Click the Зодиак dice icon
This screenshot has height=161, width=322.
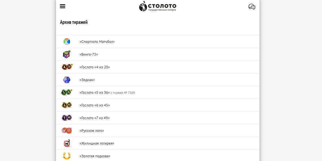67,80
